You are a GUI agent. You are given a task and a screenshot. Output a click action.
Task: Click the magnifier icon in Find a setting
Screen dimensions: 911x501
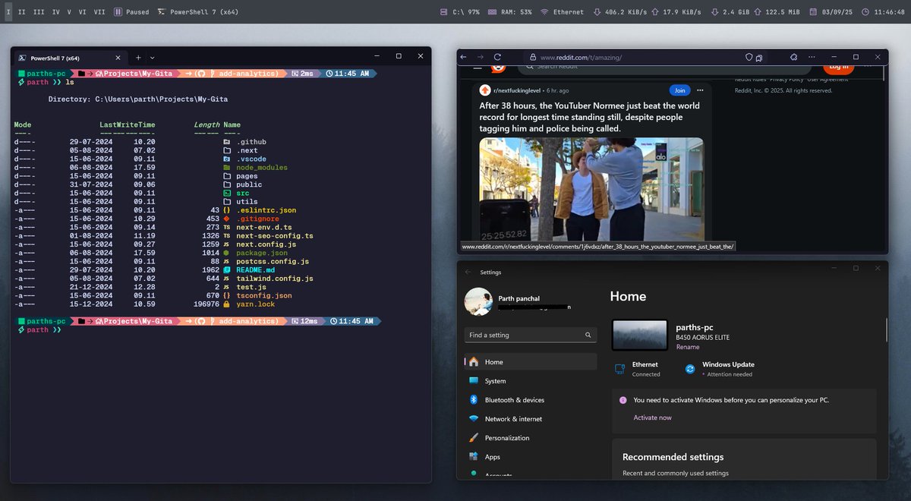coord(588,335)
